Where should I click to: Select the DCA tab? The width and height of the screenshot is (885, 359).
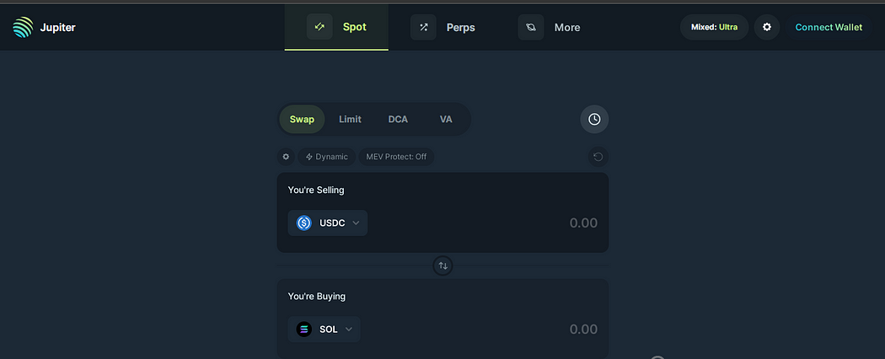click(398, 119)
